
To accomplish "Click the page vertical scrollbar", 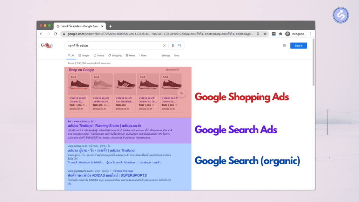I will [313, 63].
